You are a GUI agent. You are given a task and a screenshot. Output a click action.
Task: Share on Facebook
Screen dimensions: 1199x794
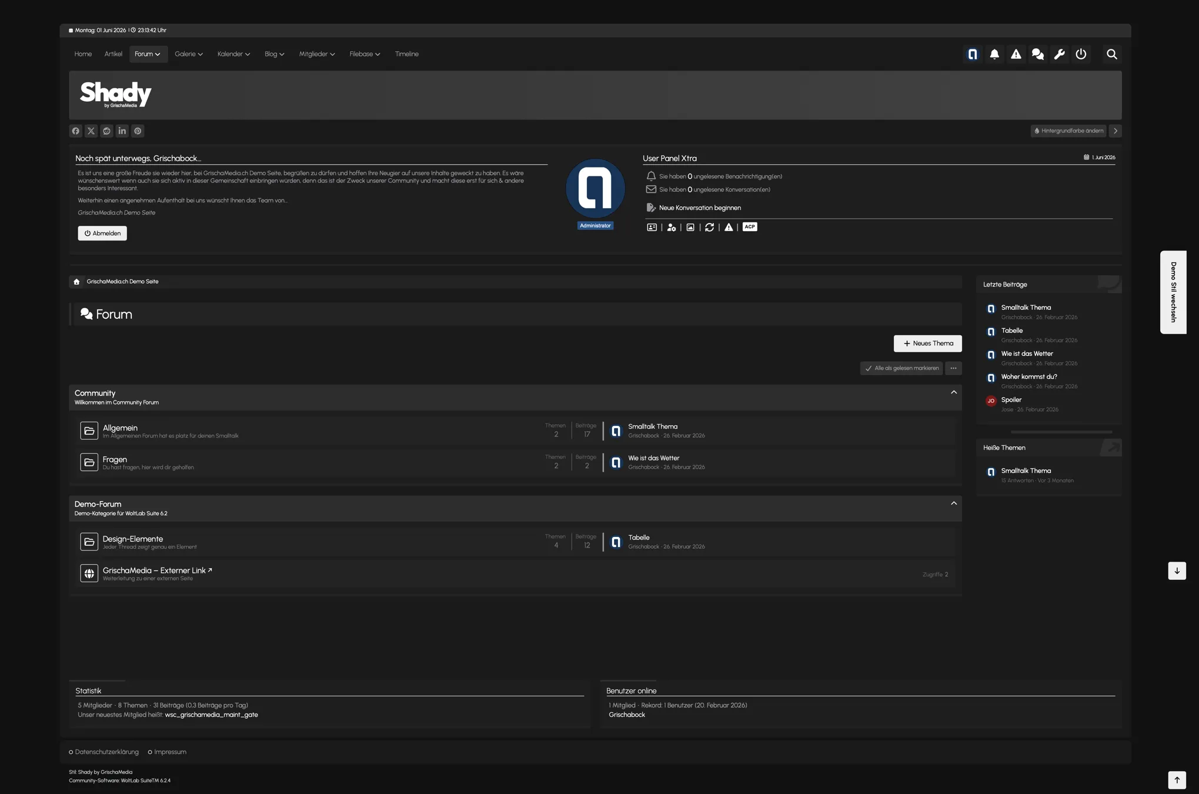pyautogui.click(x=76, y=131)
